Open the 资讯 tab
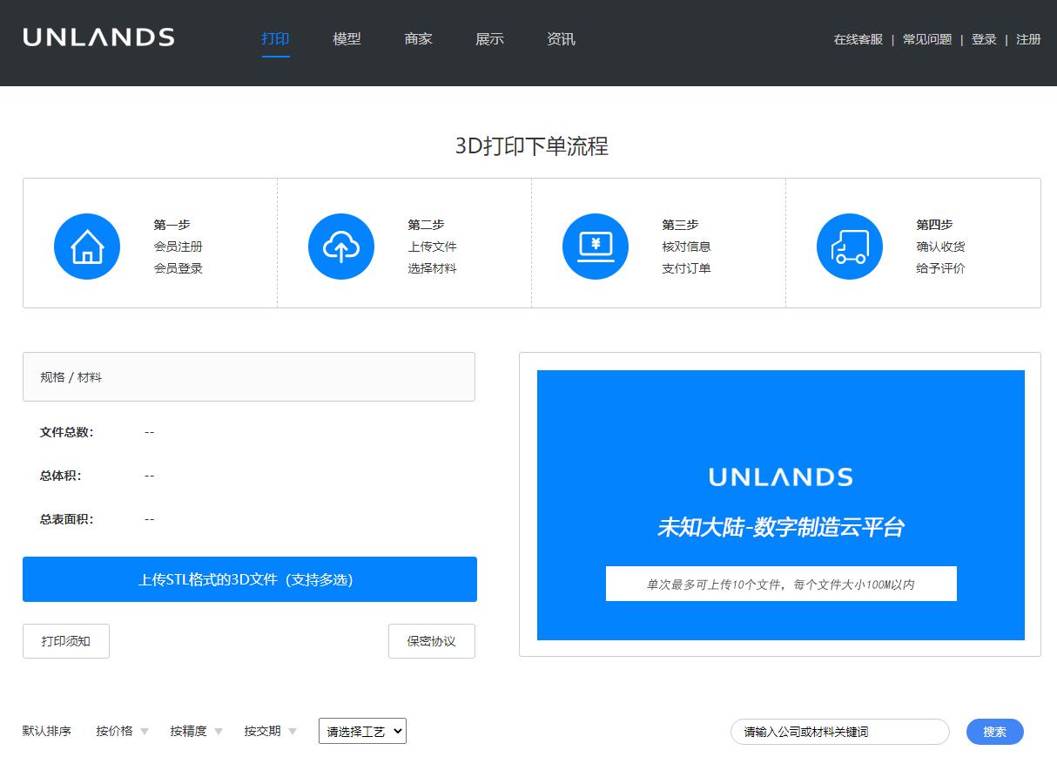The width and height of the screenshot is (1057, 757). tap(560, 38)
